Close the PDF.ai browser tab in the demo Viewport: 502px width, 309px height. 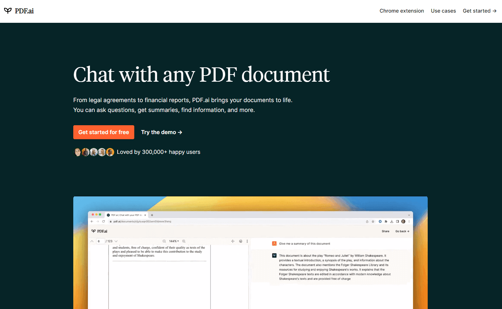145,215
